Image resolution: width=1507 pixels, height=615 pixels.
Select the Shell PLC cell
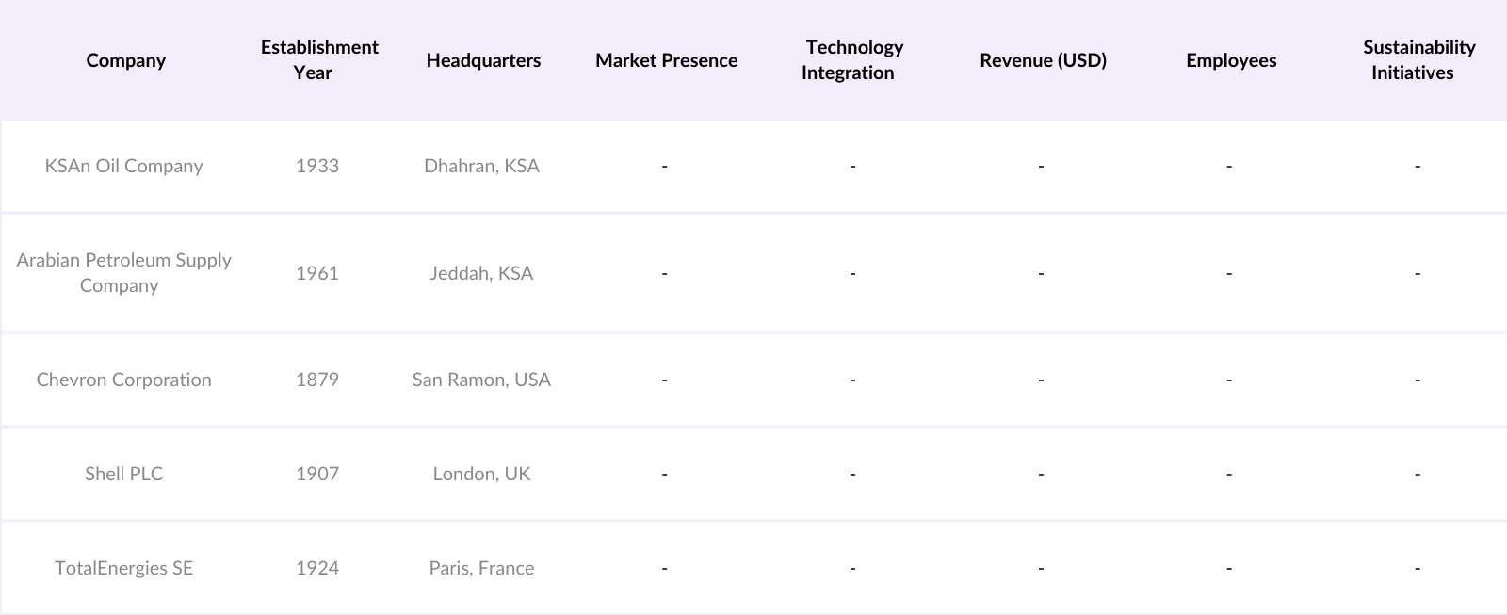(x=123, y=474)
